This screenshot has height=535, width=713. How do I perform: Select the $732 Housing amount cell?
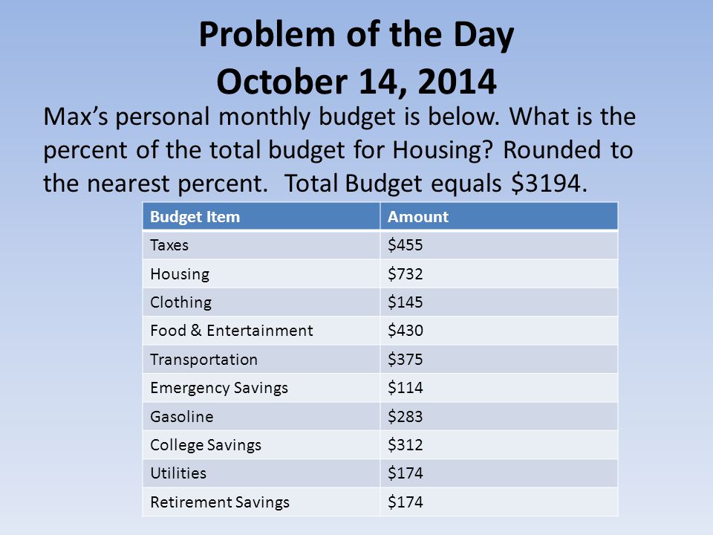(x=499, y=274)
